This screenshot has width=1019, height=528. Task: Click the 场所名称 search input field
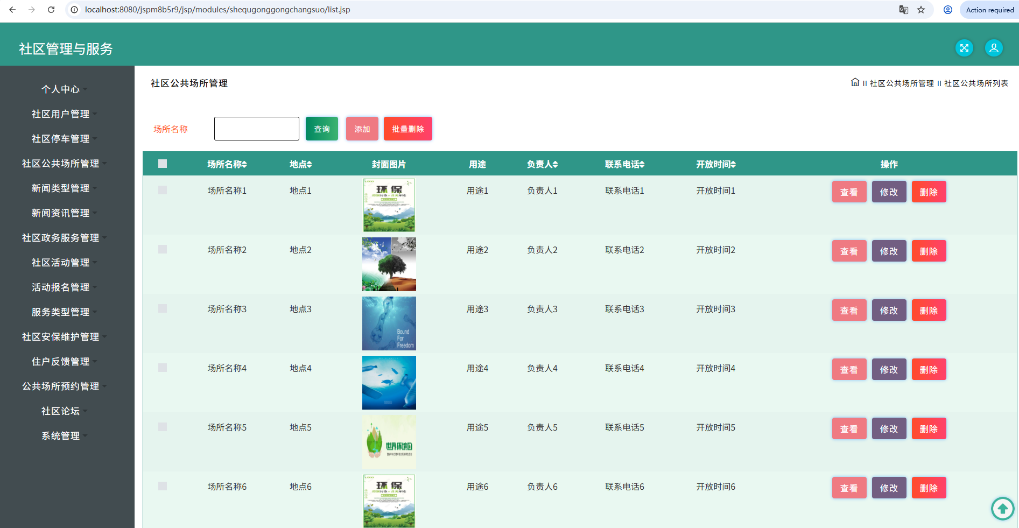tap(257, 129)
